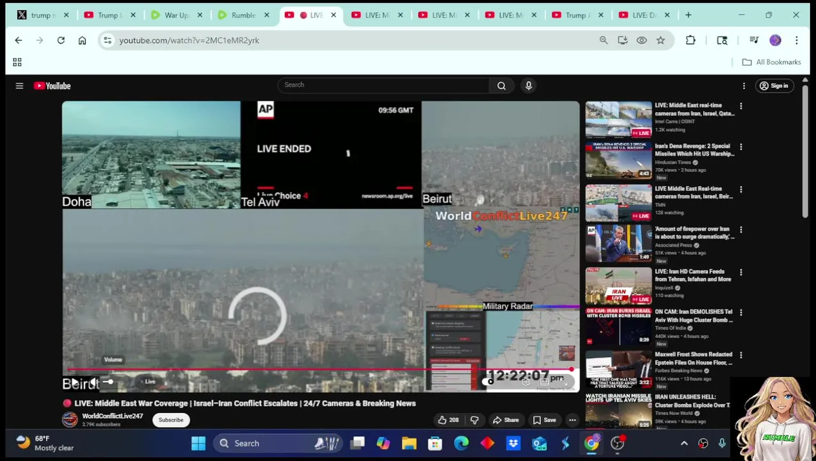Click the WorldConflictLive247 channel avatar

[70, 419]
